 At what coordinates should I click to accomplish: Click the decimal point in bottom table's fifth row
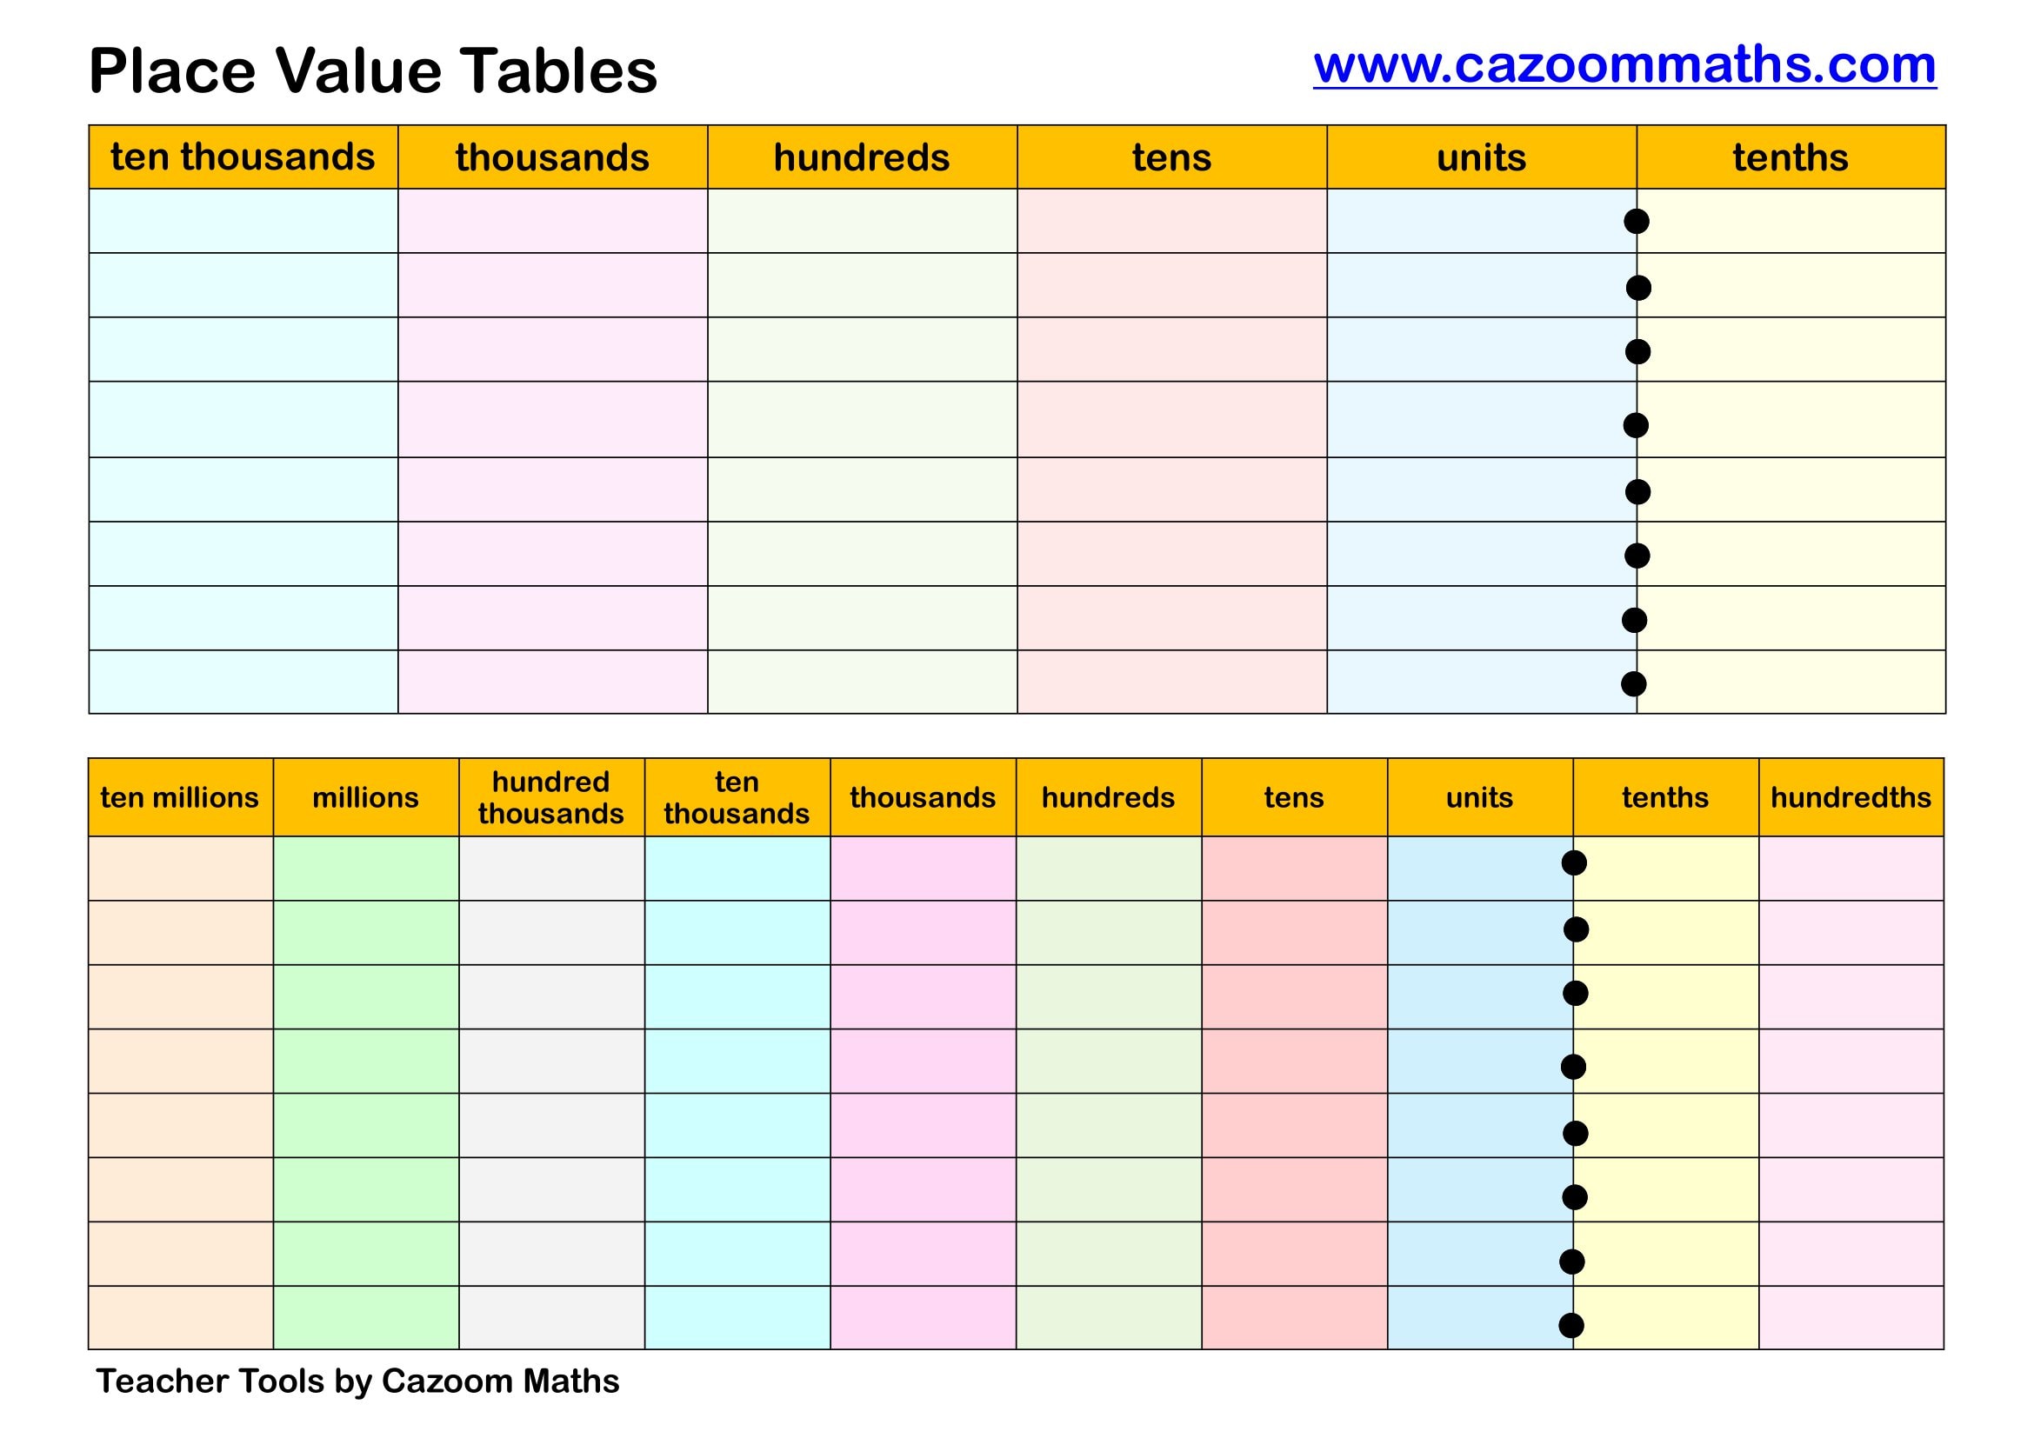point(1575,1134)
